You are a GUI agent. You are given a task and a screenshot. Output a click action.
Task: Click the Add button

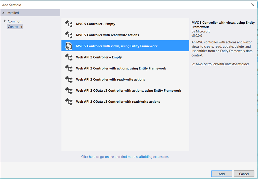tap(222, 174)
